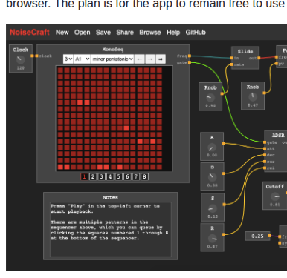The height and width of the screenshot is (278, 287).
Task: Click the bold double right arrow button
Action: point(161,59)
